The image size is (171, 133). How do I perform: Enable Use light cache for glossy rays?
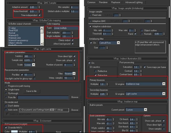tap(34, 78)
